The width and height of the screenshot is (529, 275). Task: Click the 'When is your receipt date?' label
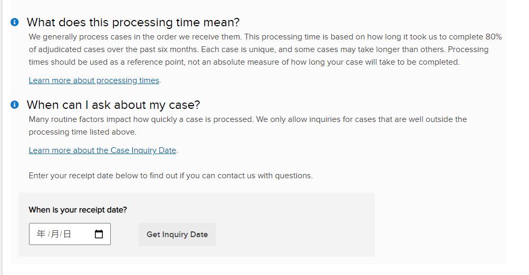pos(78,210)
